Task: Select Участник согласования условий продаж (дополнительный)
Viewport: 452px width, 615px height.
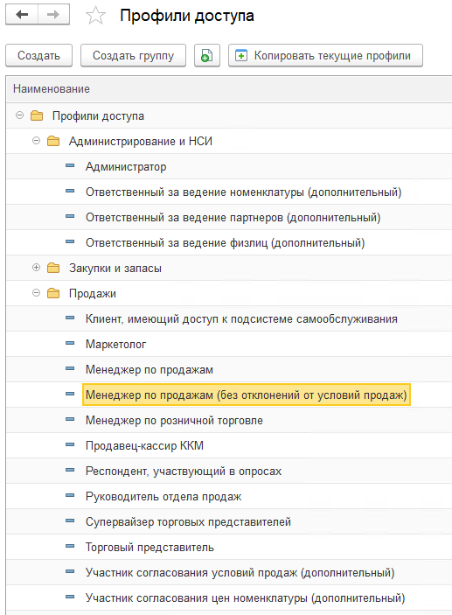Action: pyautogui.click(x=229, y=572)
